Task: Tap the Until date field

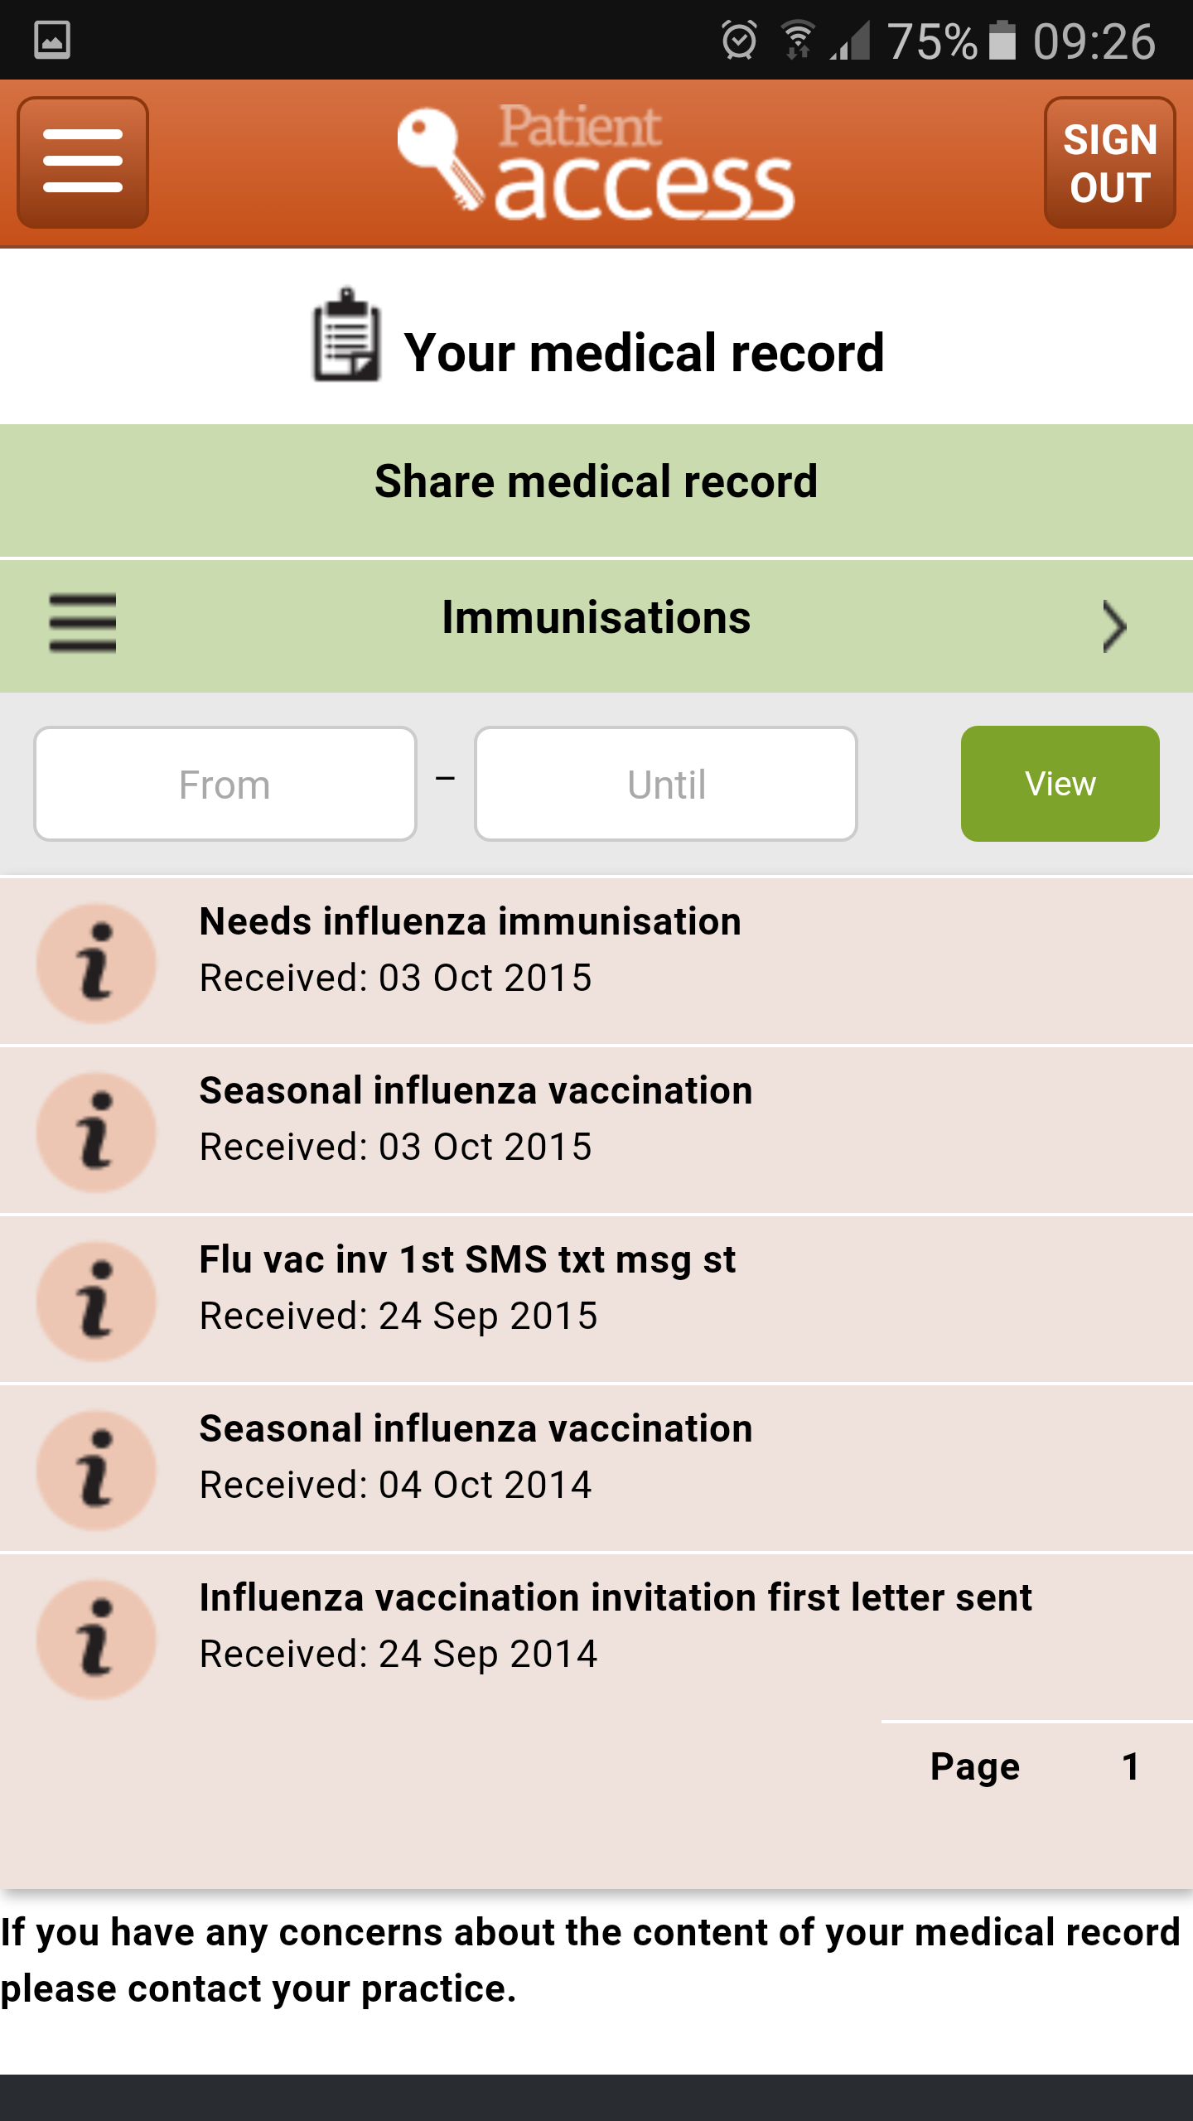Action: tap(666, 784)
